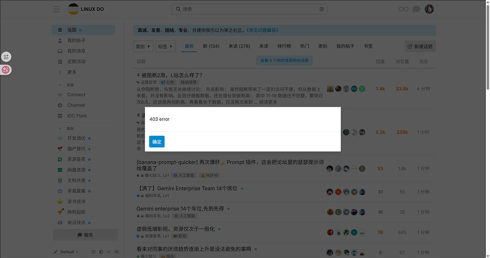Confirm the 403 error dialog with 确定
Screen dimensions: 490x258
[x=156, y=142]
